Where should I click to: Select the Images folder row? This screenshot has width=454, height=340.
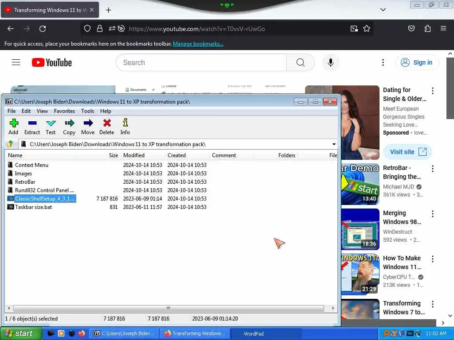[23, 174]
